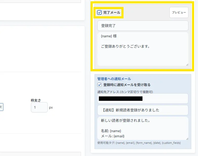Focus the 通知先アドレス email input
Screen dimensions: 198x156
click(x=142, y=98)
